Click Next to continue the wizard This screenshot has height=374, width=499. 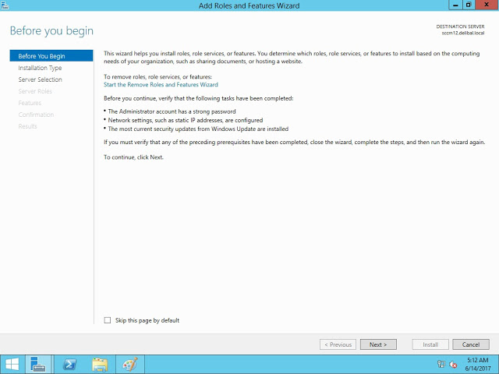378,344
